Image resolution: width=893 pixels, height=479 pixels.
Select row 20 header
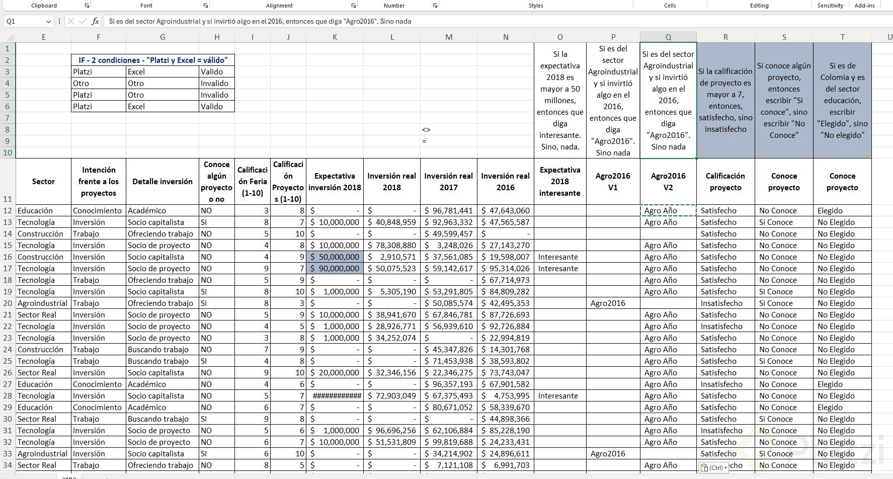pyautogui.click(x=8, y=303)
